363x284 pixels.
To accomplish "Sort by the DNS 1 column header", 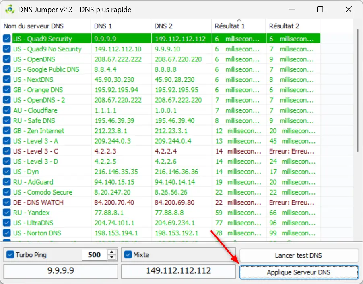I will (121, 26).
